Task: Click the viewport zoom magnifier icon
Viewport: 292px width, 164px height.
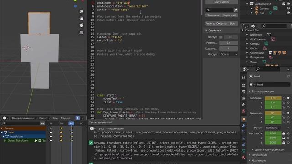Action: (81, 11)
